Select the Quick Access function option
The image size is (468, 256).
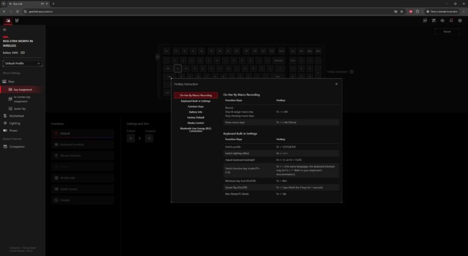coord(83,189)
